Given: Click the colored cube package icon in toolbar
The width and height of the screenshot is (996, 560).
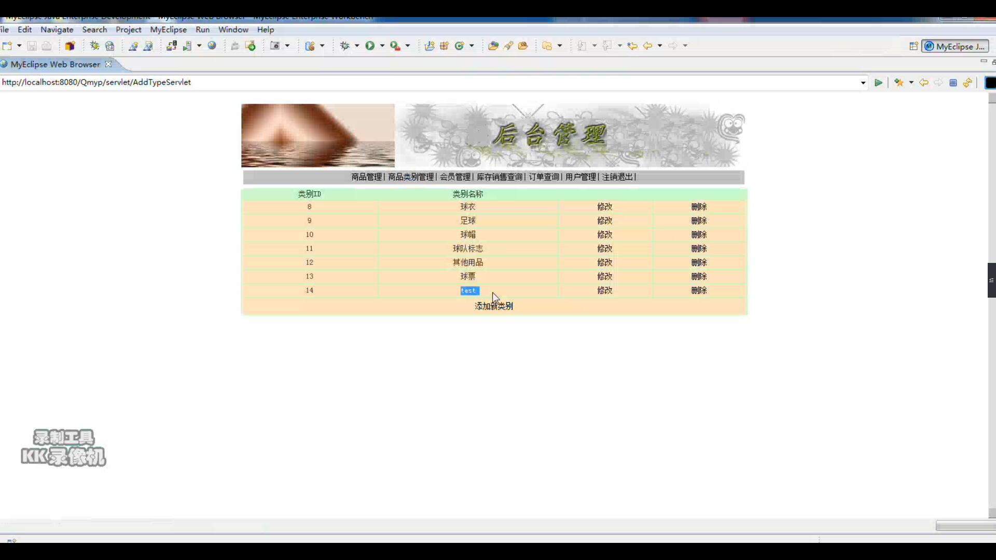Looking at the screenshot, I should click(x=70, y=46).
